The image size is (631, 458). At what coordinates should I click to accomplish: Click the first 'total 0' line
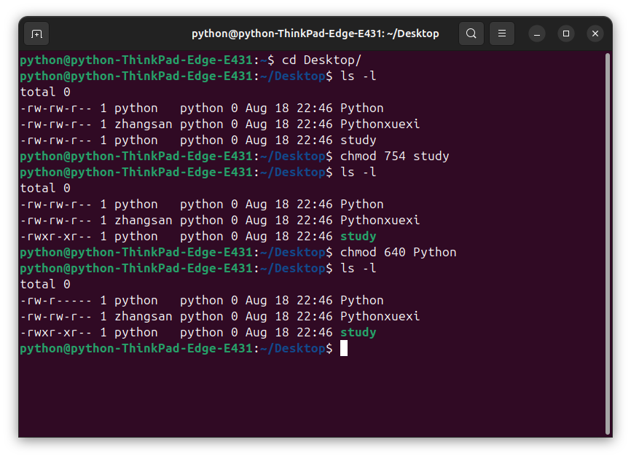click(x=45, y=92)
